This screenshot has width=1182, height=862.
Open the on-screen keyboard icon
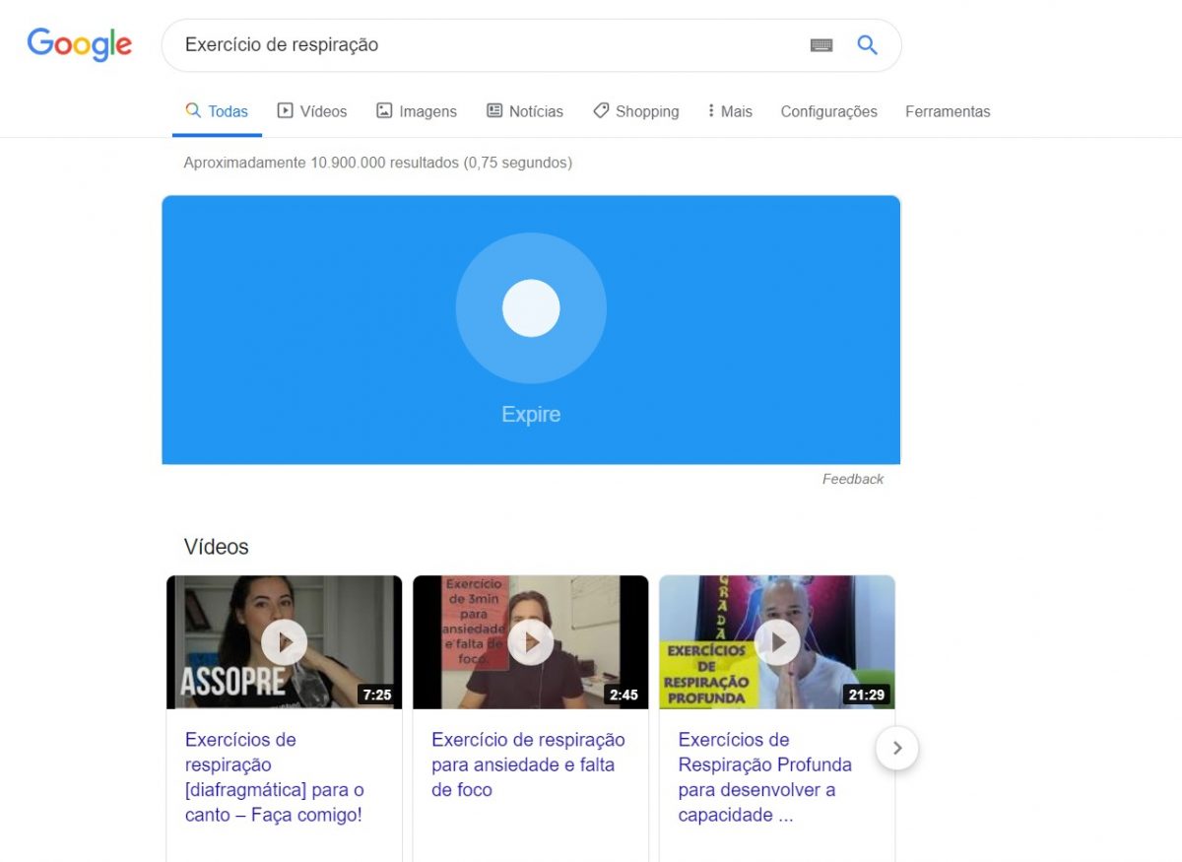821,45
